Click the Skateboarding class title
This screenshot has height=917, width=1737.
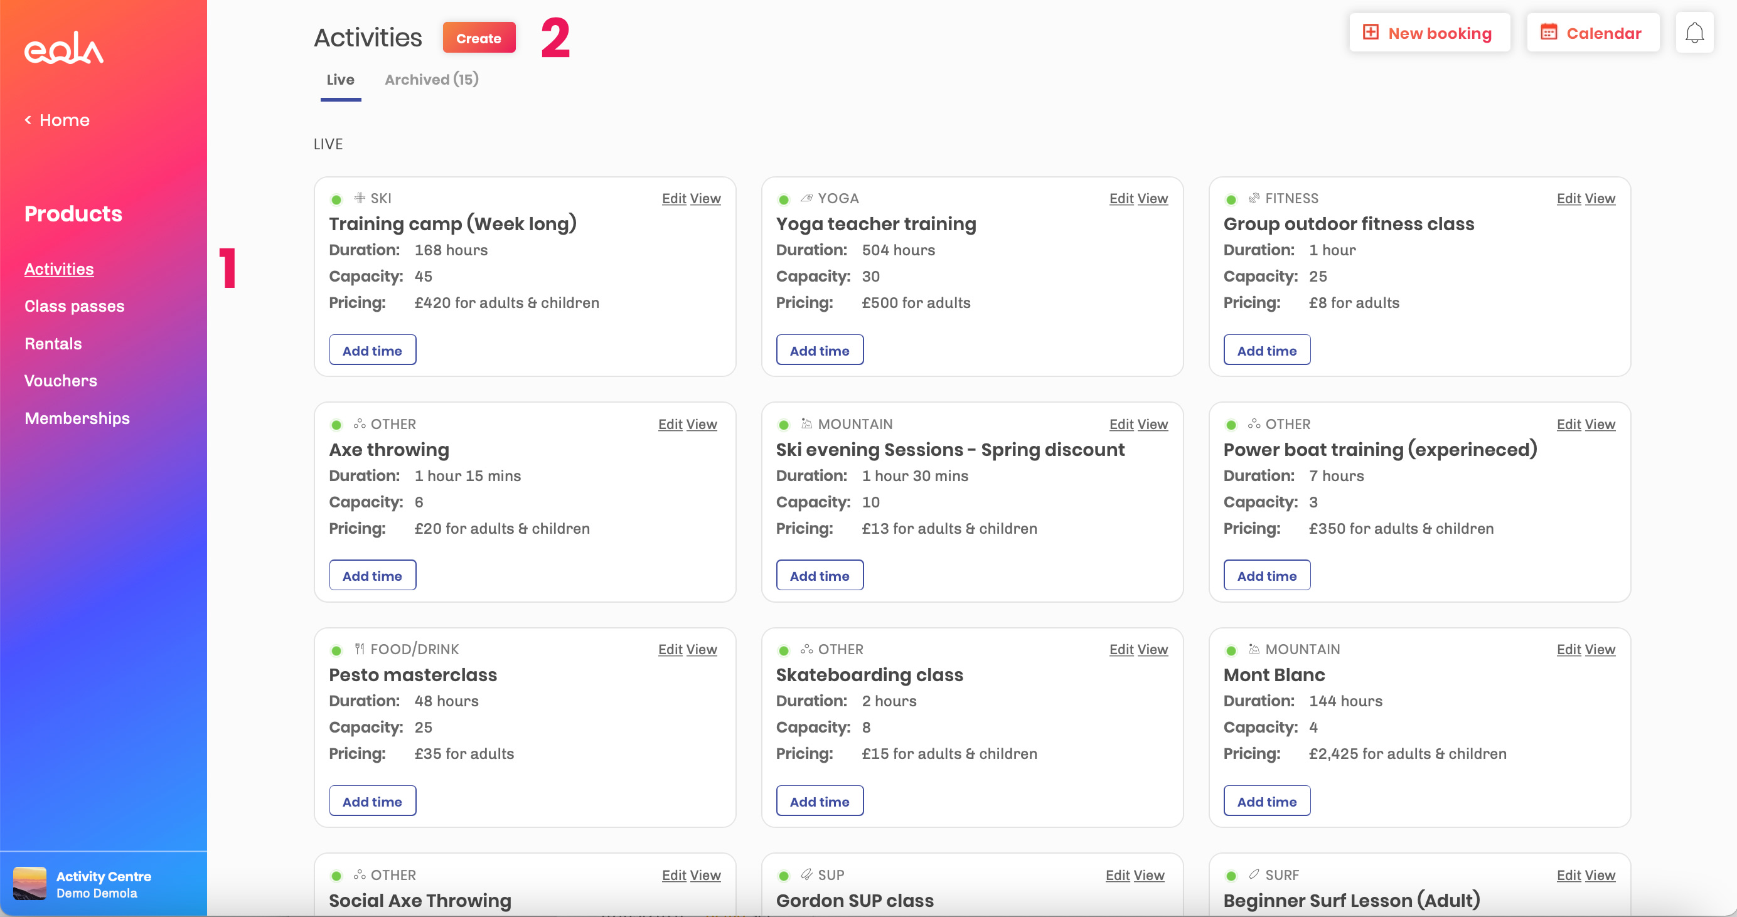tap(869, 674)
